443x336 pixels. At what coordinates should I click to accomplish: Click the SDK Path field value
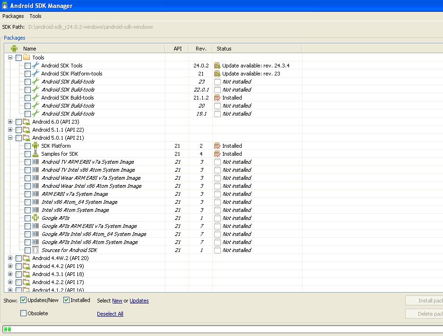[91, 27]
